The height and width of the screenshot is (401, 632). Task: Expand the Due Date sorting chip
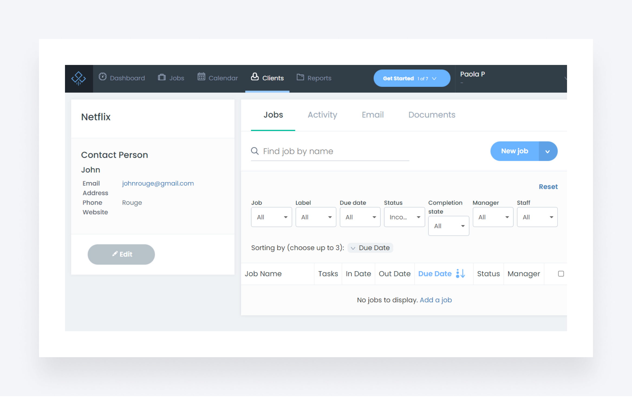(370, 248)
